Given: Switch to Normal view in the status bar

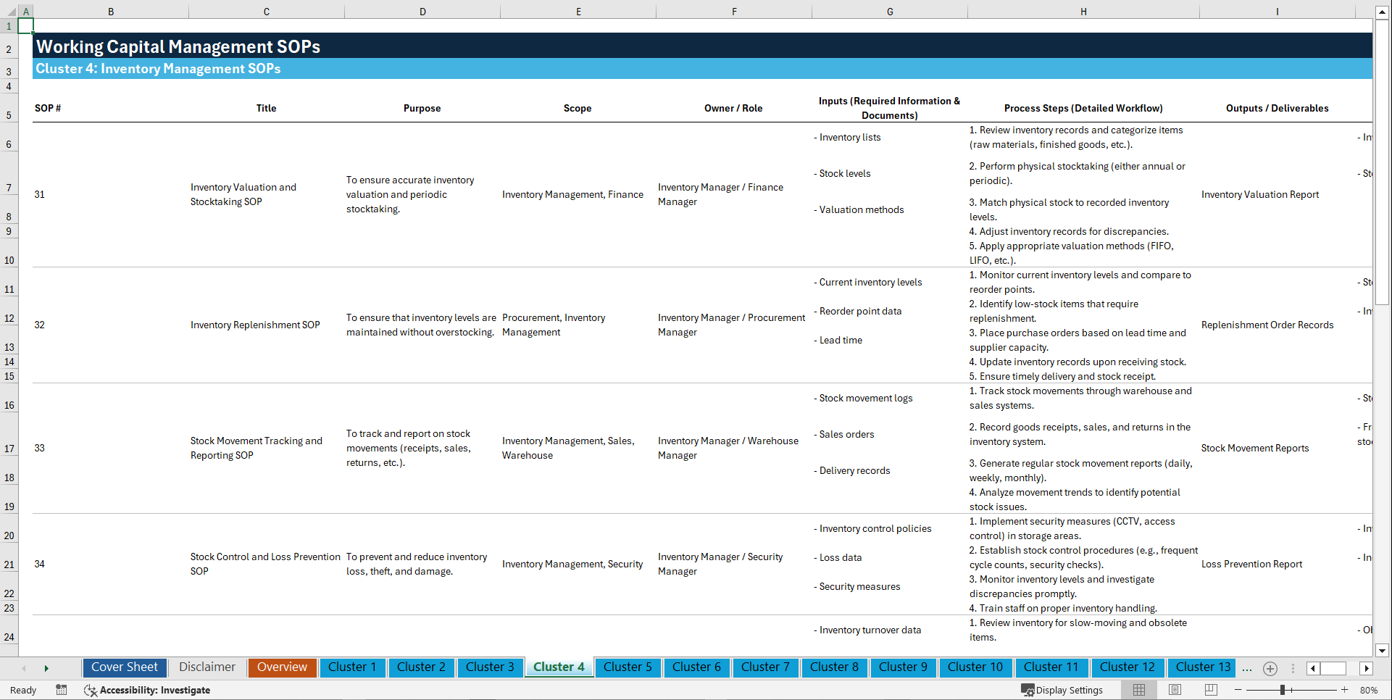Looking at the screenshot, I should pyautogui.click(x=1138, y=690).
